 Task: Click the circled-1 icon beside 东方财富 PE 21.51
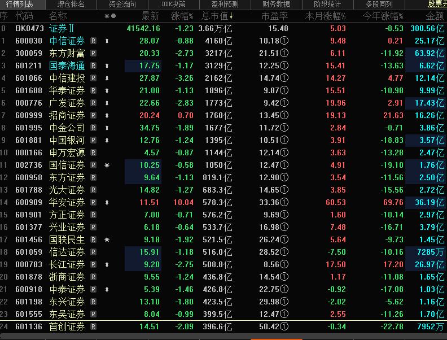click(x=284, y=53)
